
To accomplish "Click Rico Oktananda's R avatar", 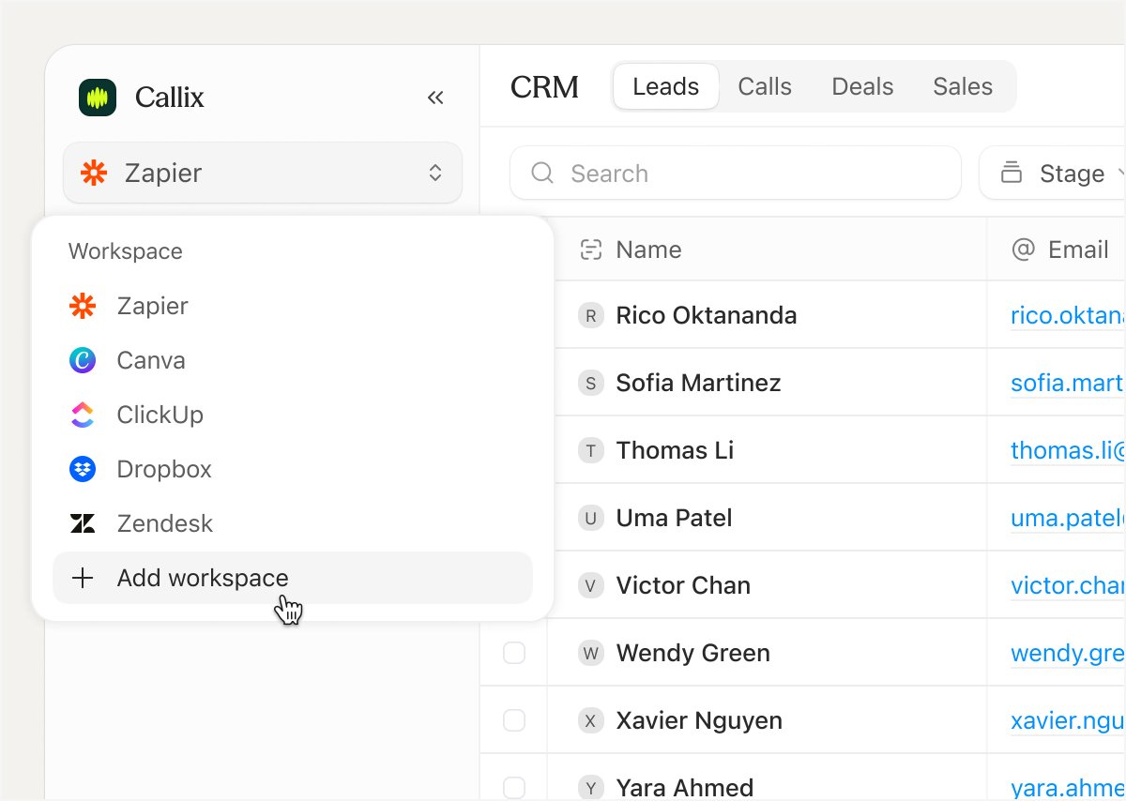I will point(590,316).
